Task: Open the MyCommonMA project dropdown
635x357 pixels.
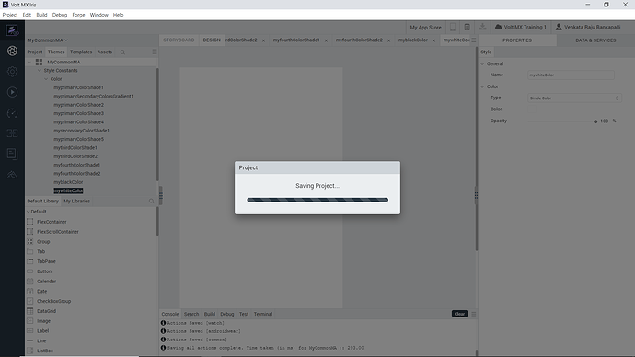Action: coord(47,40)
